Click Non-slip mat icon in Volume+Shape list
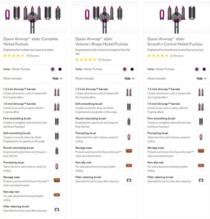The height and width of the screenshot is (219, 210). click(x=129, y=165)
